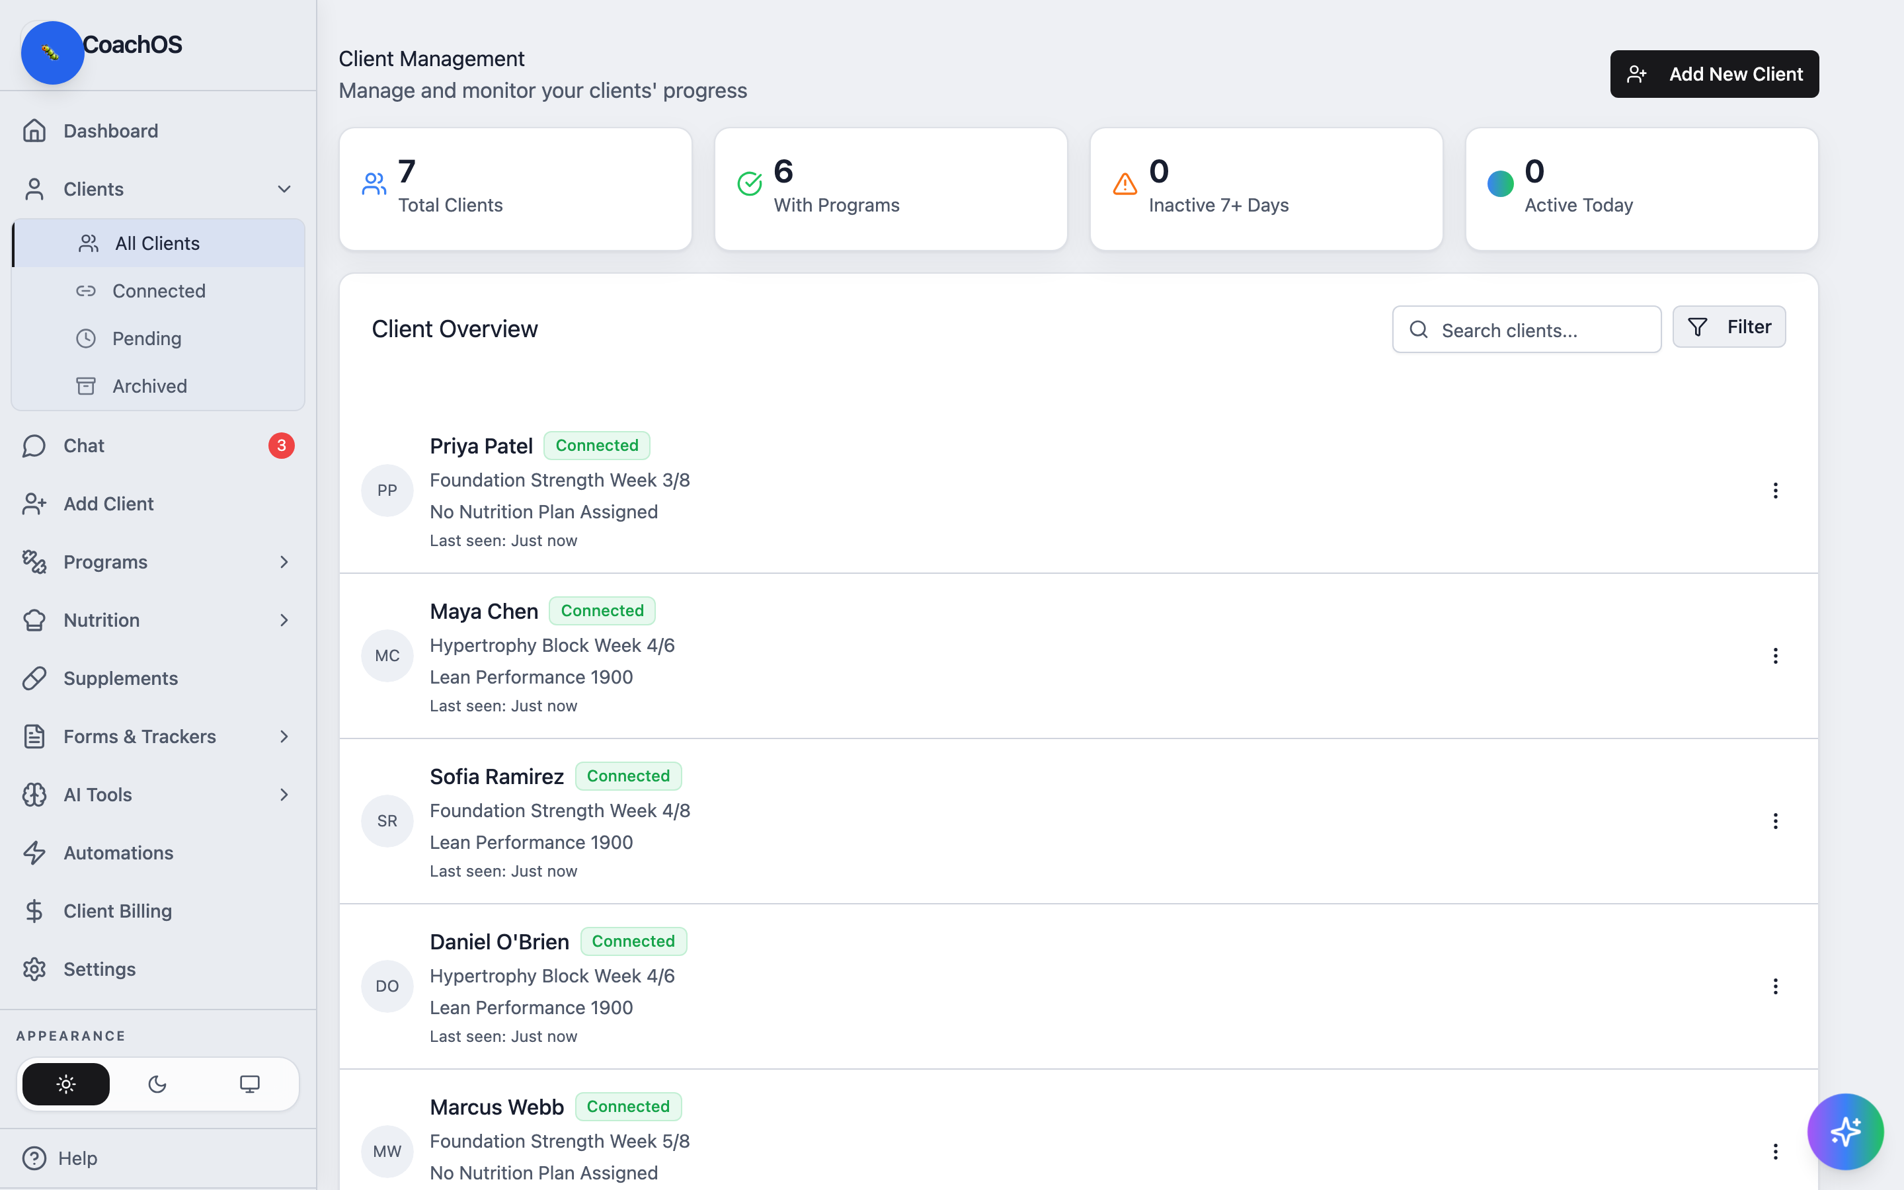Click the search magnifier icon
1904x1190 pixels.
(1419, 330)
